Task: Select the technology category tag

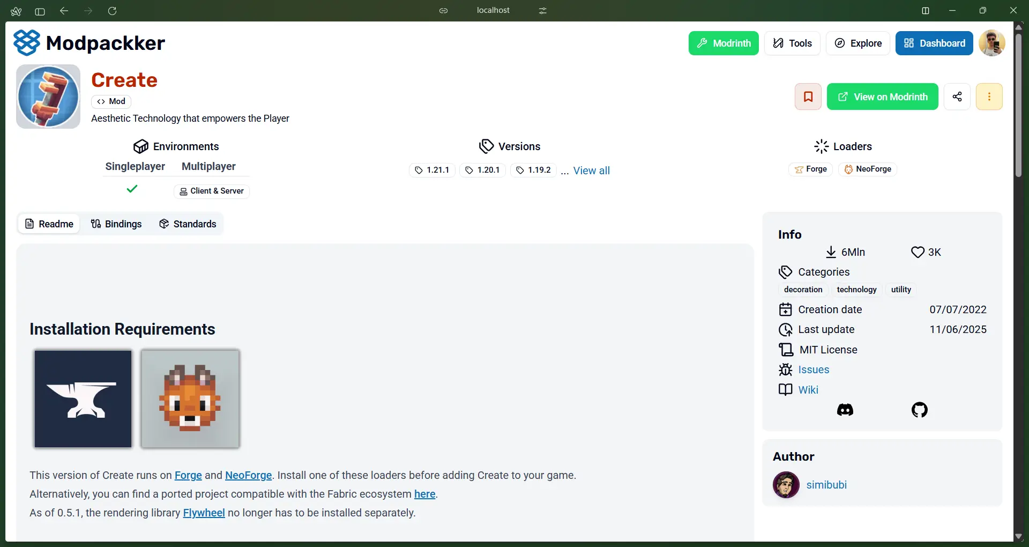Action: [856, 290]
